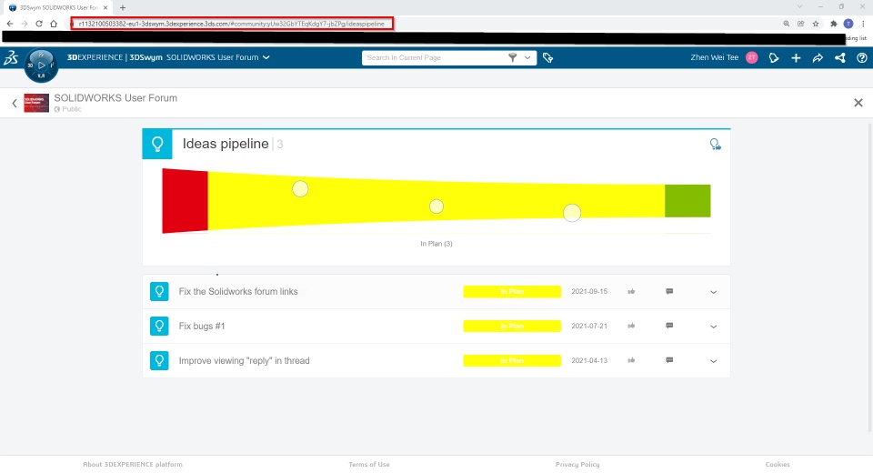The height and width of the screenshot is (473, 873).
Task: Open the help question mark icon
Action: pos(862,58)
